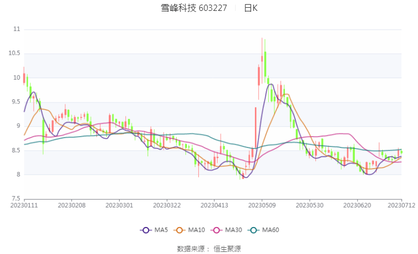
Task: Click the 20230413 x-axis date label
Action: tap(214, 205)
